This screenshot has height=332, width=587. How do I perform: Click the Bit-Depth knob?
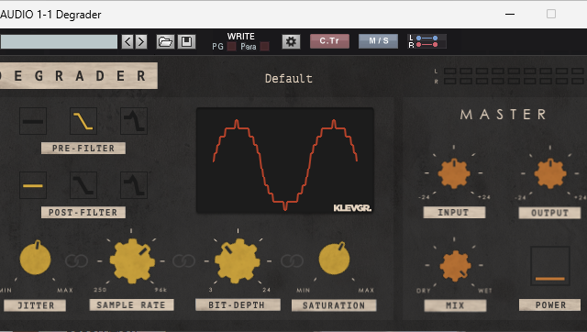tap(238, 260)
